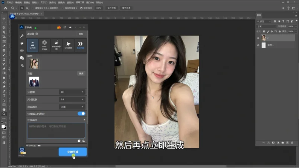Open the opacity dropdown arrow in Layers panel
This screenshot has height=168, width=299.
point(296,26)
